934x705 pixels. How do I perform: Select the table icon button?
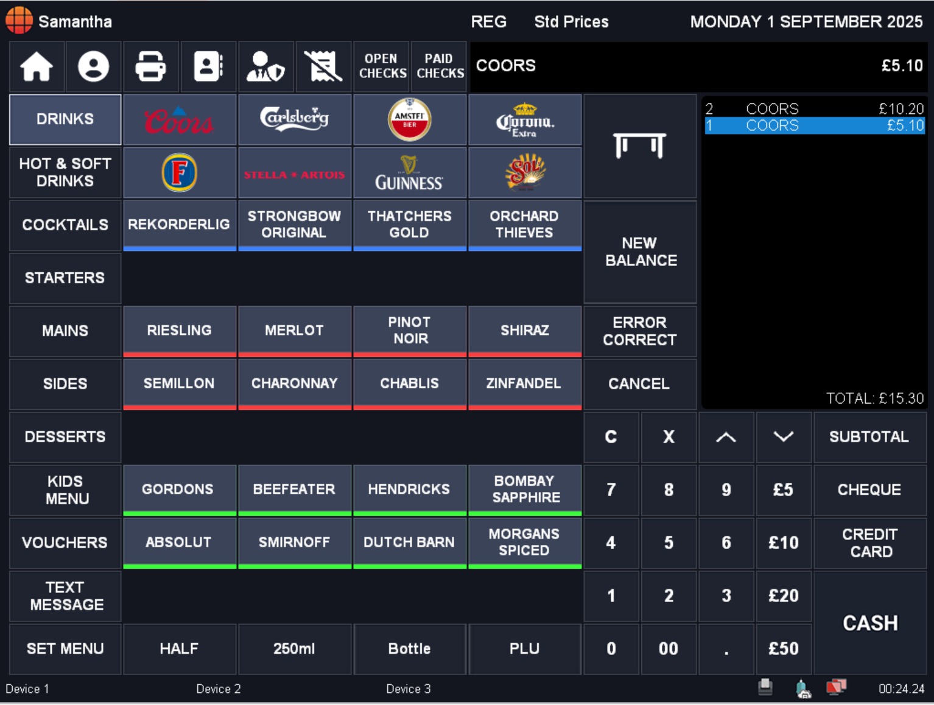coord(639,146)
